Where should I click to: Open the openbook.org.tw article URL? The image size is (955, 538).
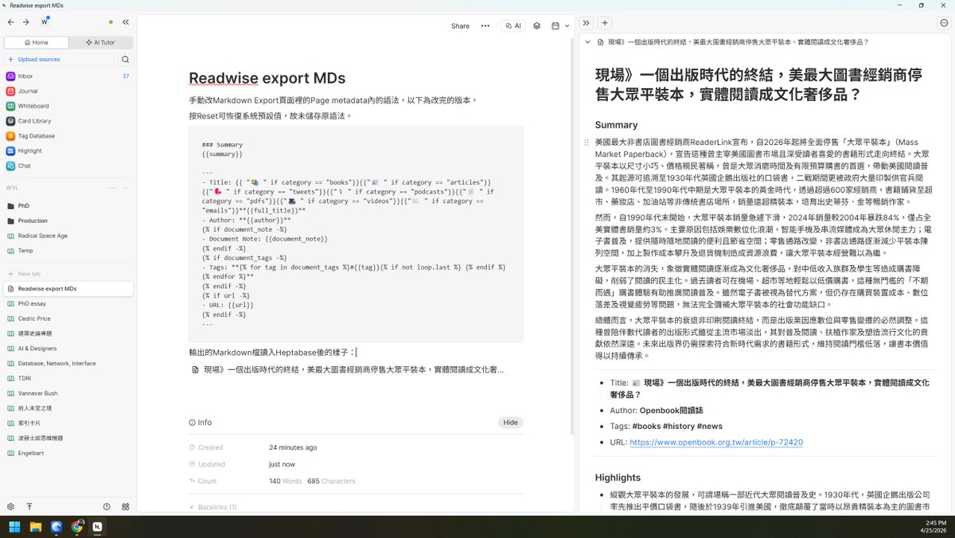[x=716, y=442]
